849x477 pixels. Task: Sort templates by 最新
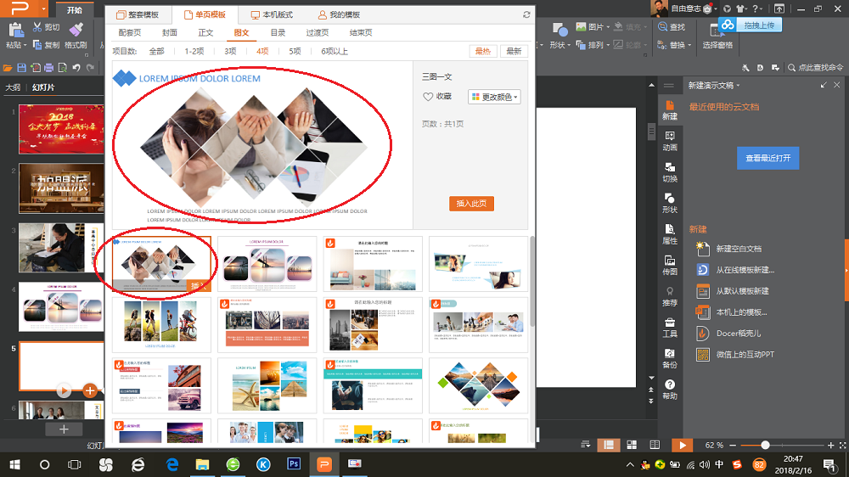pos(514,52)
